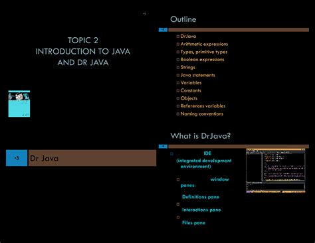Click the 'panes:' text

(x=188, y=185)
